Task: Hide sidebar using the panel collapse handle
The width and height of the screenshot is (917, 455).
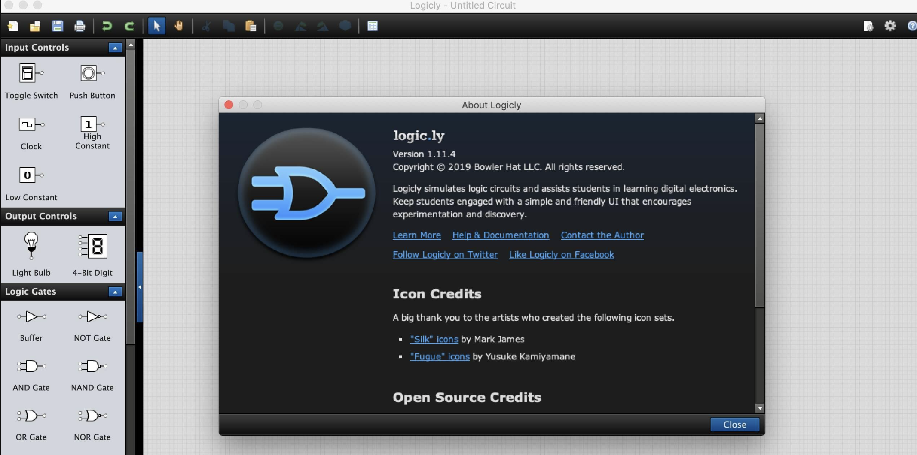Action: [x=140, y=287]
